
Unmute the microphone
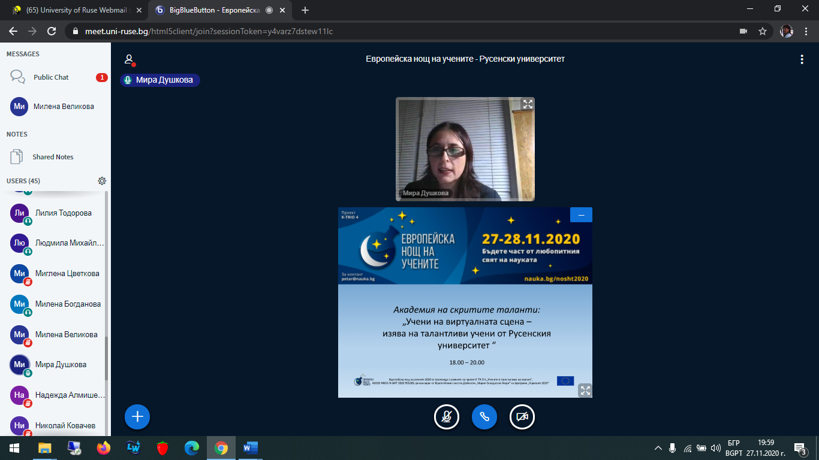tap(447, 417)
